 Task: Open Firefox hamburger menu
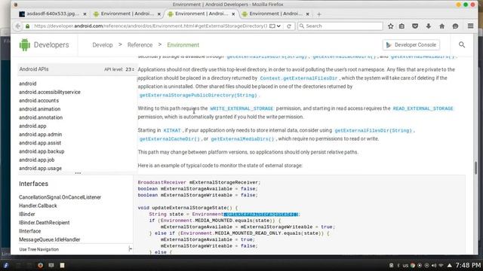[x=470, y=26]
